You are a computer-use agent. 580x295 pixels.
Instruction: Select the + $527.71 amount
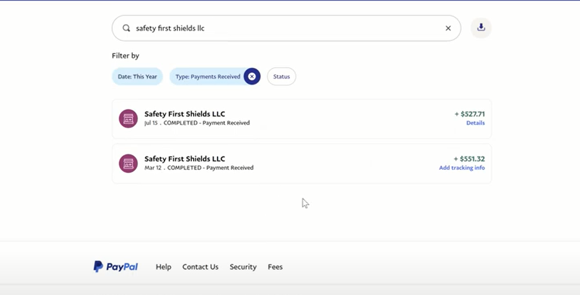(x=470, y=114)
